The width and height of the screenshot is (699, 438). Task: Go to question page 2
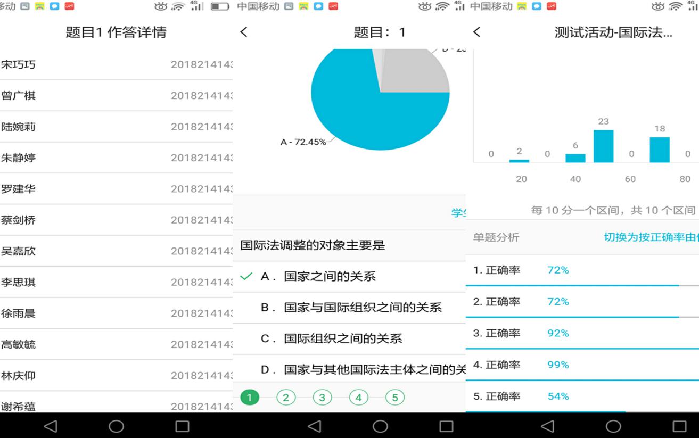pyautogui.click(x=286, y=398)
